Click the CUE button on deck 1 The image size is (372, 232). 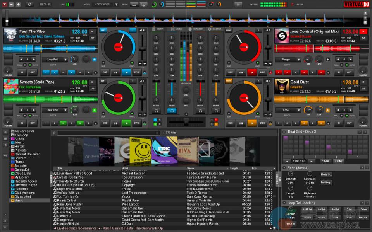click(105, 72)
